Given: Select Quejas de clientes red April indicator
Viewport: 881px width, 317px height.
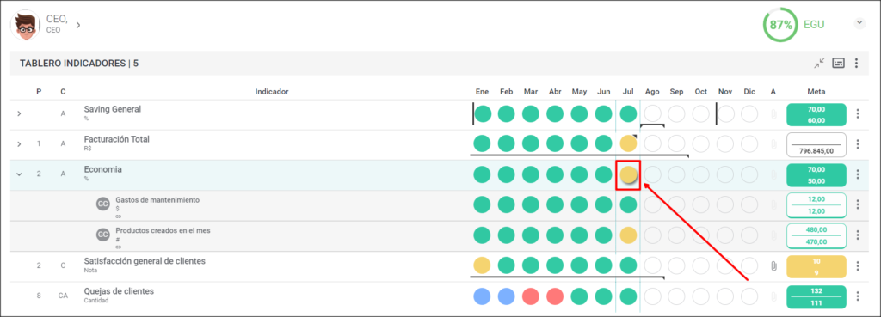Looking at the screenshot, I should (555, 296).
